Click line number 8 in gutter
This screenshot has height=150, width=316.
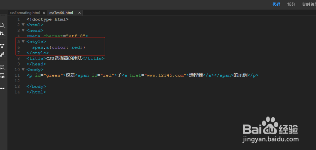pyautogui.click(x=19, y=59)
